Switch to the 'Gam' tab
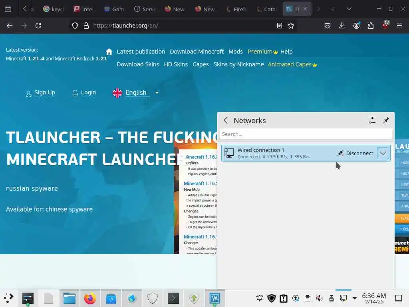409x307 pixels. point(114,9)
